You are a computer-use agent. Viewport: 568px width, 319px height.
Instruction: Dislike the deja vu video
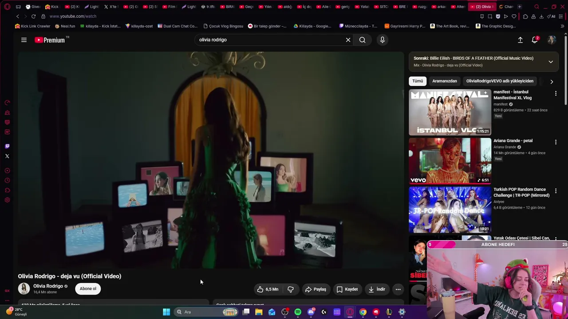(x=291, y=289)
